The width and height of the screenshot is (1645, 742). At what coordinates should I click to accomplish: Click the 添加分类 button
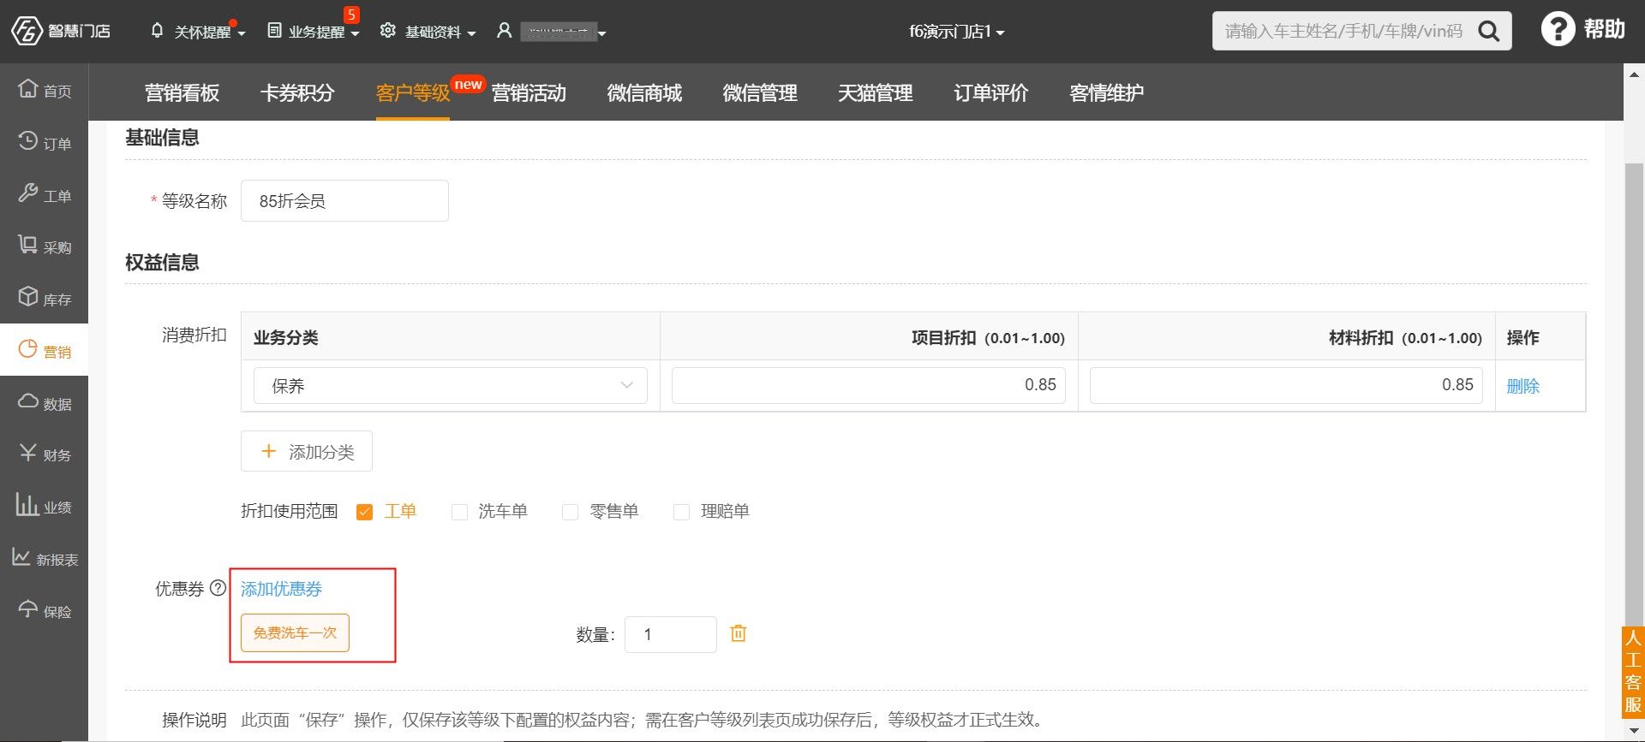pyautogui.click(x=307, y=451)
